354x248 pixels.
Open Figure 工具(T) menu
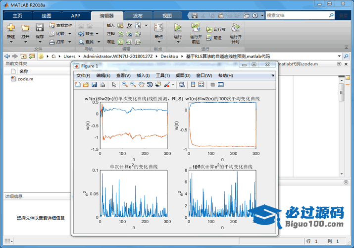(x=163, y=75)
